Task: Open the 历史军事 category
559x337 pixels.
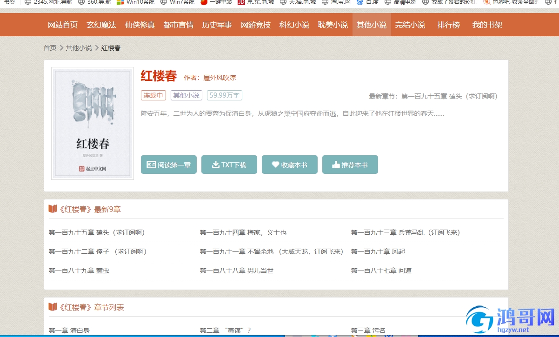Action: [x=217, y=25]
